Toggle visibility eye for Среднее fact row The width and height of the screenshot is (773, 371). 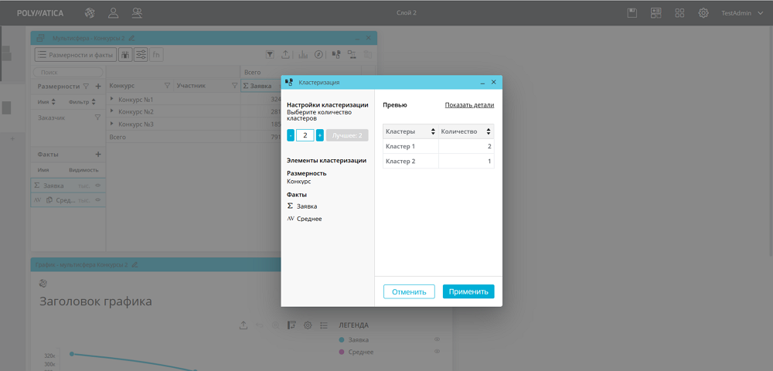coord(98,200)
